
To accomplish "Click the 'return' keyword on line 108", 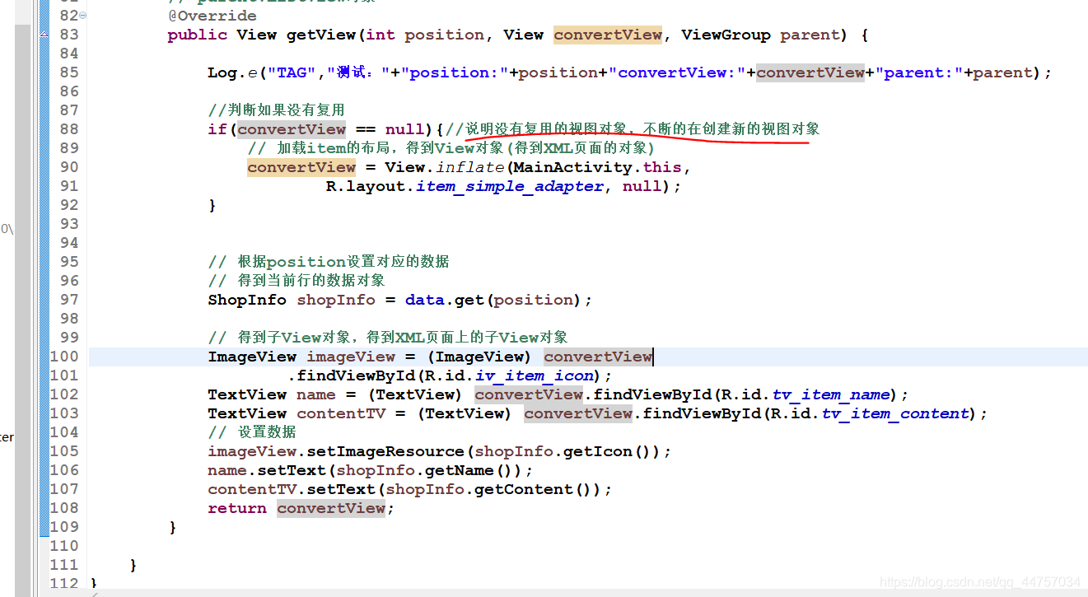I will point(237,508).
